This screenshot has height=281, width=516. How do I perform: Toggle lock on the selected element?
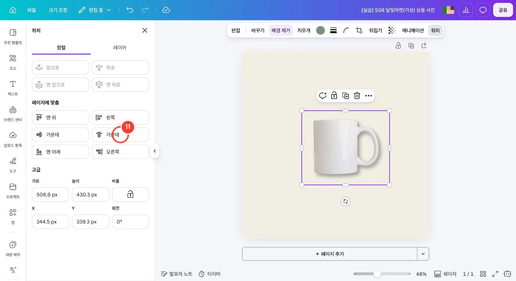tap(334, 95)
